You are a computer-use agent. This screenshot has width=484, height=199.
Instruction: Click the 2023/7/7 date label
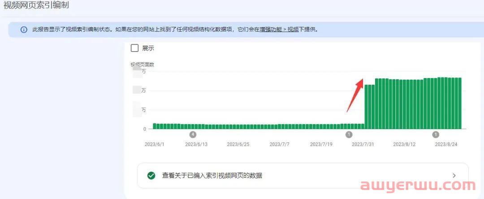point(279,144)
